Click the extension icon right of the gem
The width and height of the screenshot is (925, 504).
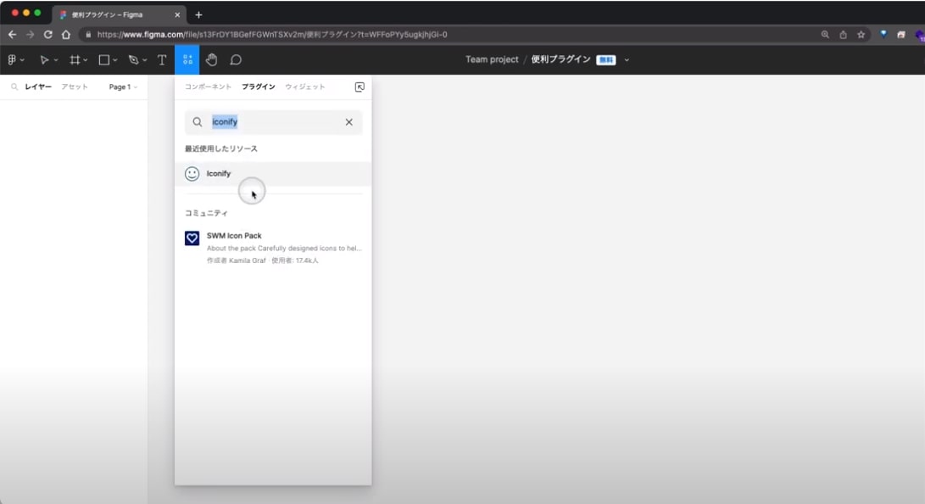900,34
